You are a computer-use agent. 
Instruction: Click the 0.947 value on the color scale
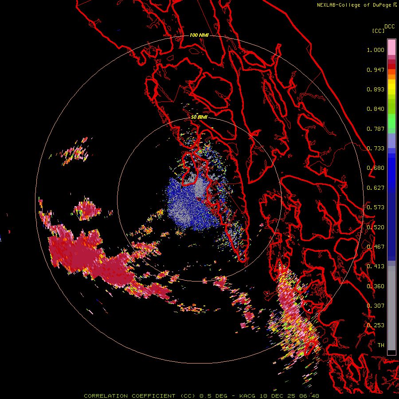(x=376, y=70)
